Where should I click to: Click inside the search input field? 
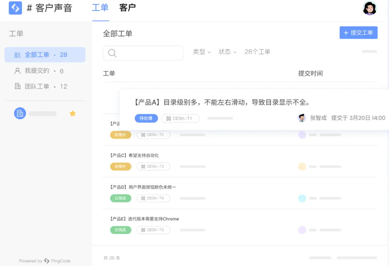click(x=149, y=53)
